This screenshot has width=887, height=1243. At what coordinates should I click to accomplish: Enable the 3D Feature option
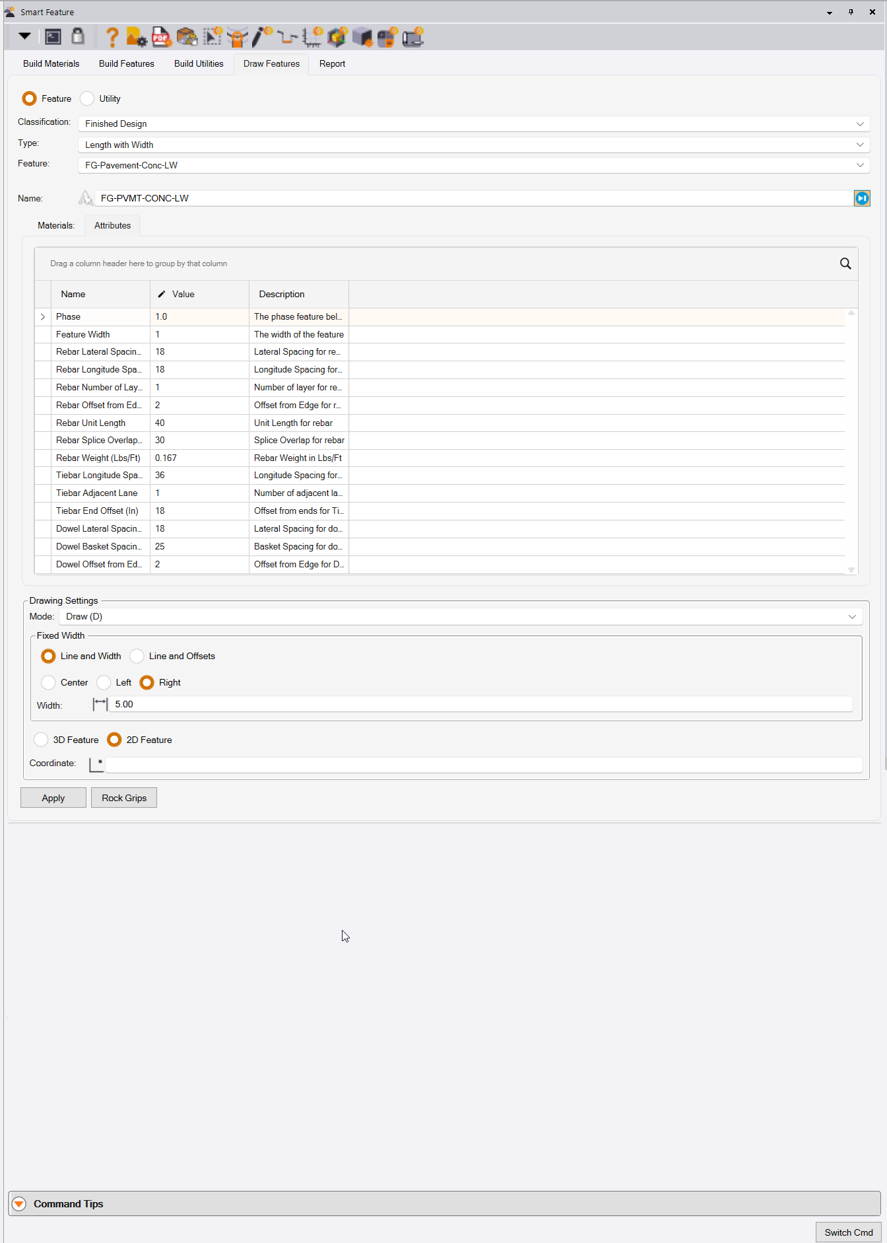click(42, 740)
